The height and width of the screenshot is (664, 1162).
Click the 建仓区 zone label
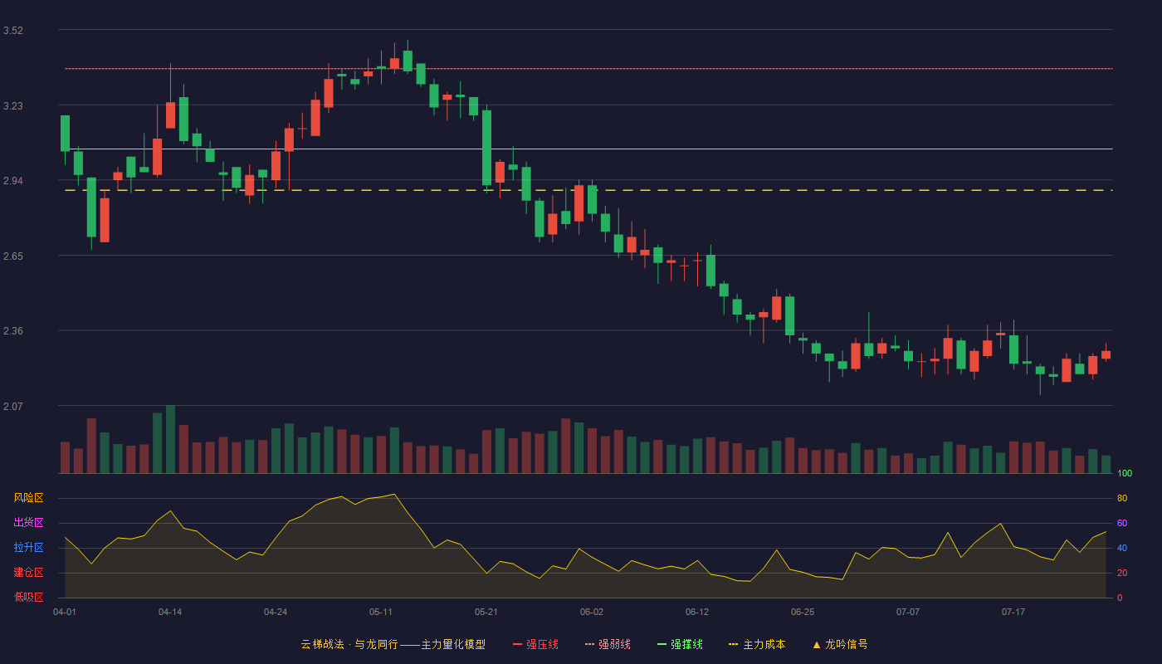coord(29,573)
